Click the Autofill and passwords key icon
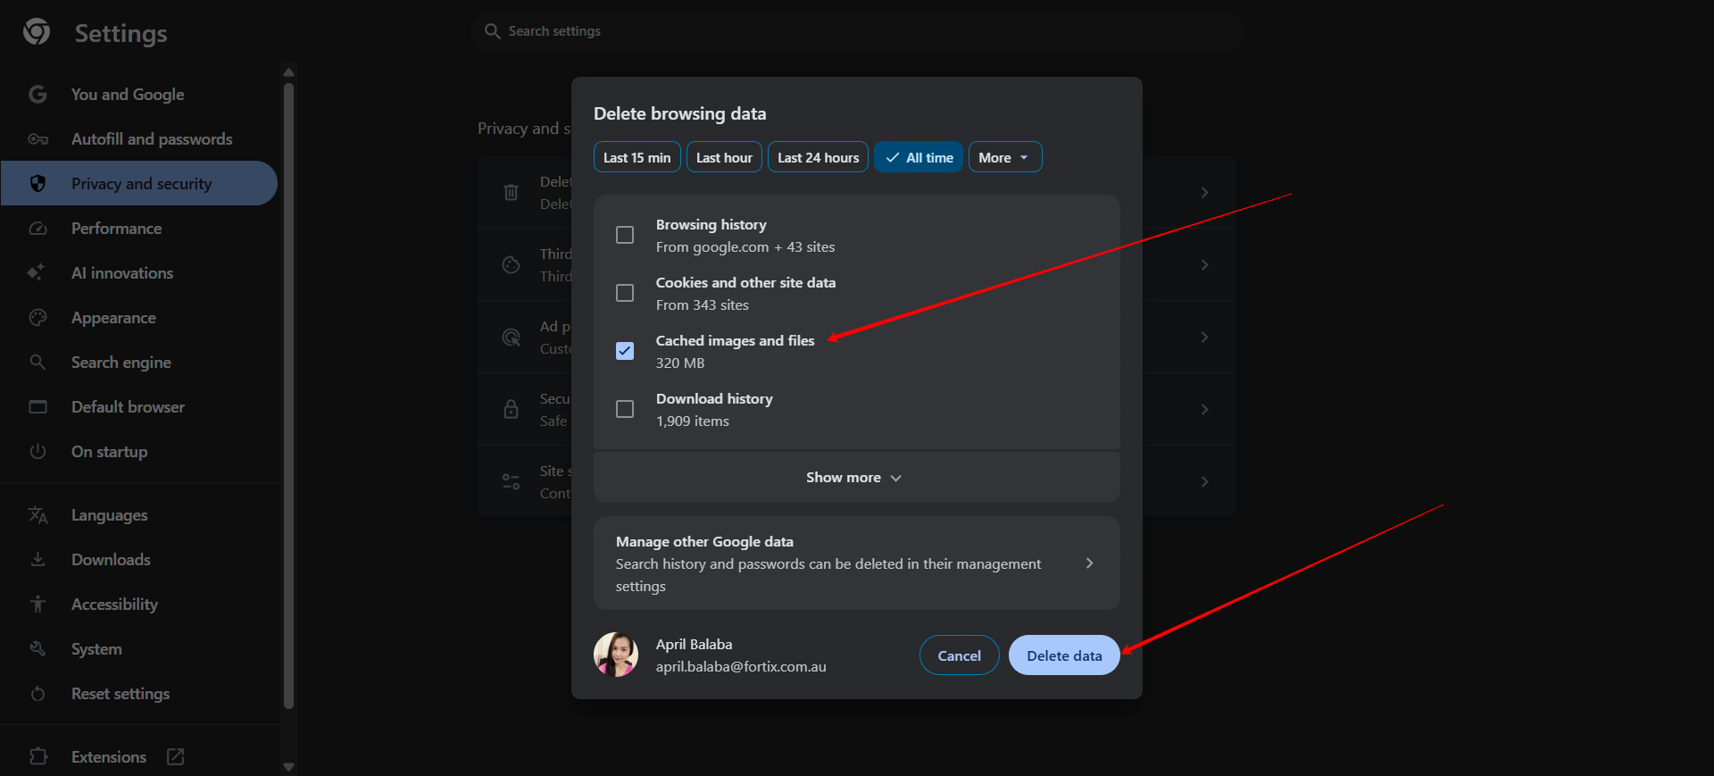This screenshot has width=1714, height=776. (37, 139)
